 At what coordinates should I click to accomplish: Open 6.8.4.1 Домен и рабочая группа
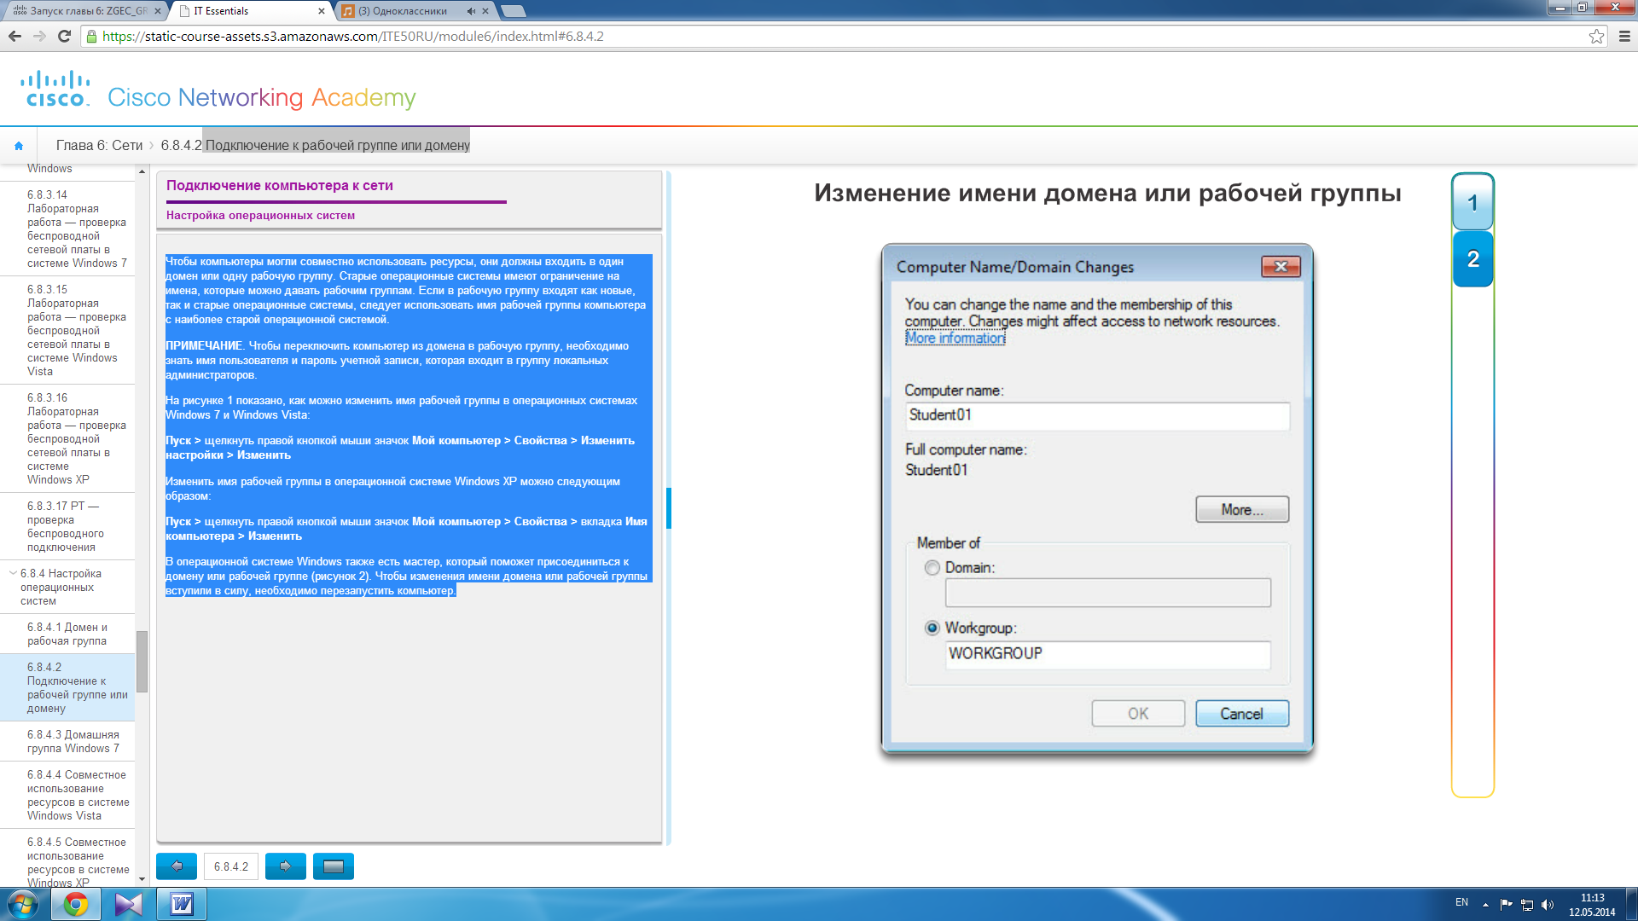click(67, 634)
